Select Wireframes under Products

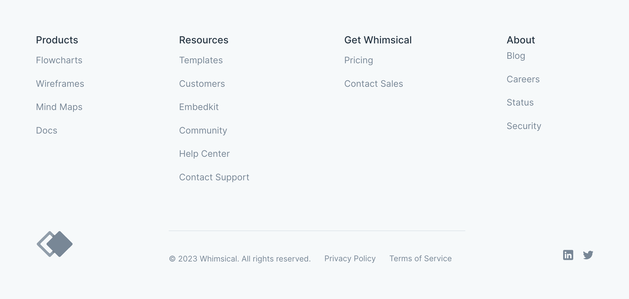click(x=60, y=83)
